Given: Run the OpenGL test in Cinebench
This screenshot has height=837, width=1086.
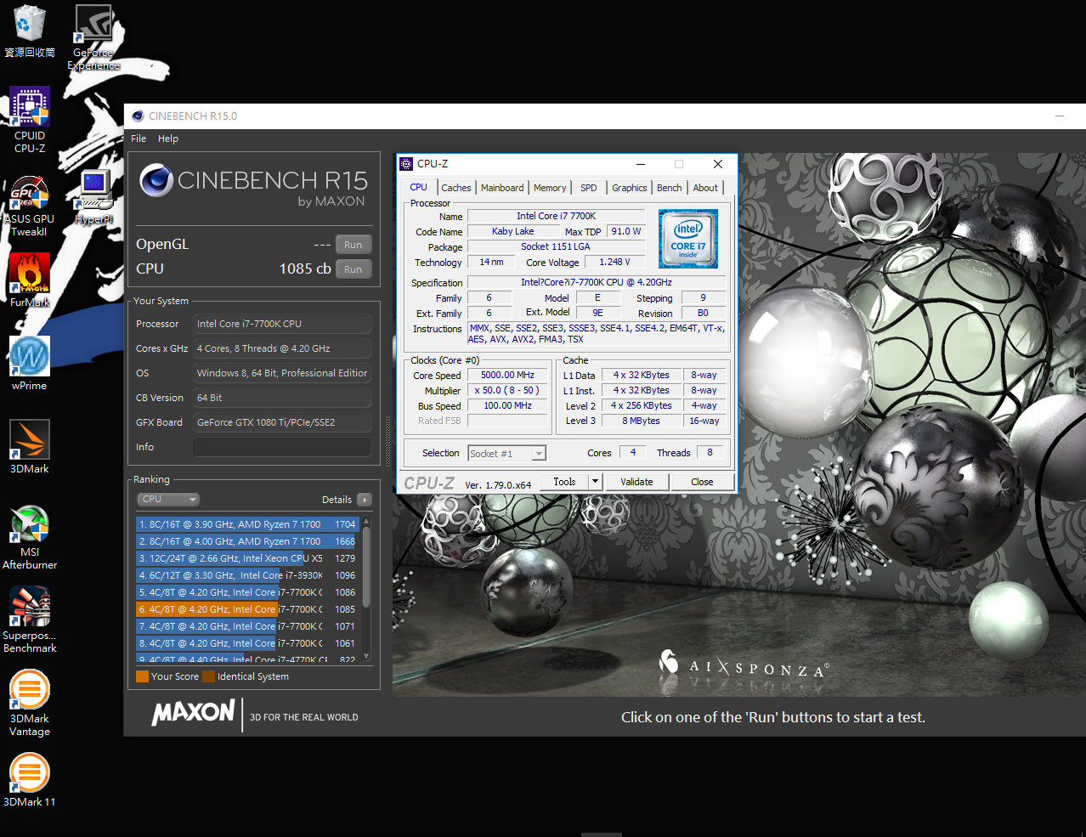Looking at the screenshot, I should [354, 245].
